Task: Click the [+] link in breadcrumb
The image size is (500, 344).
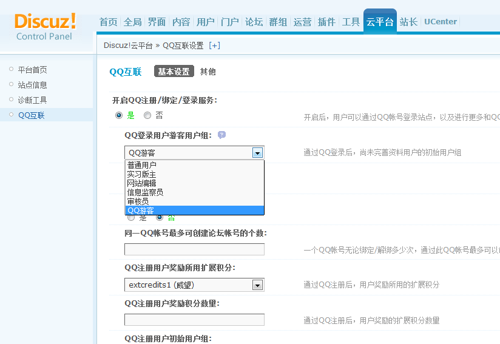Action: (x=215, y=46)
